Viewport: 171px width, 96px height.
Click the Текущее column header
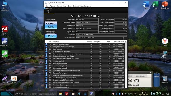(x=88, y=42)
